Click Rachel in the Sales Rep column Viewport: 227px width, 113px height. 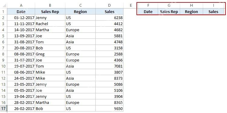[x=50, y=24]
